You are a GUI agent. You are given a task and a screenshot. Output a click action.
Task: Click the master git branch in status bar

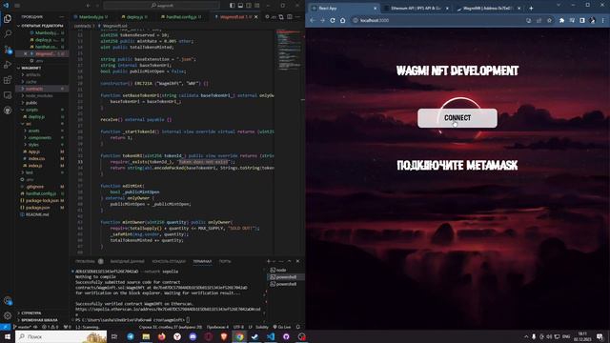[x=25, y=327]
